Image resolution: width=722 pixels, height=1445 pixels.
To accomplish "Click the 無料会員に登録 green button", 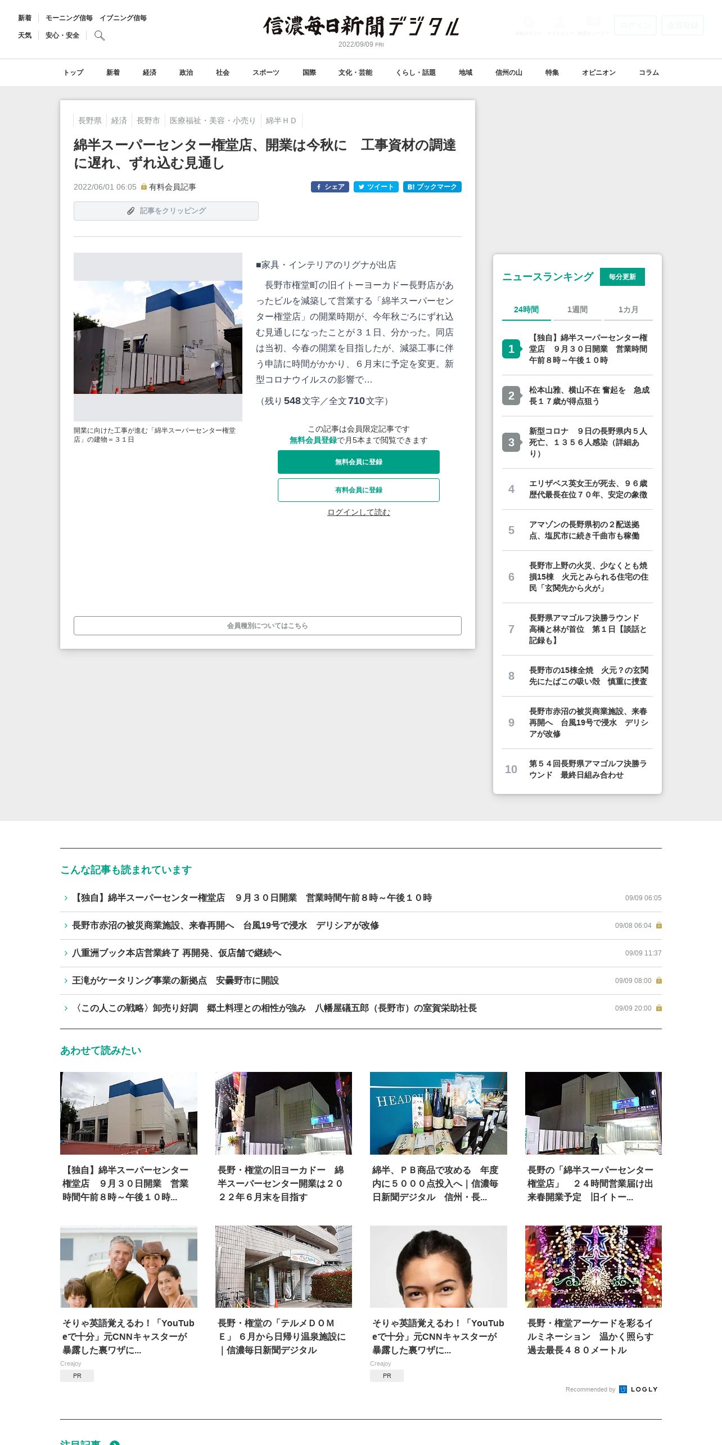I will pos(359,462).
